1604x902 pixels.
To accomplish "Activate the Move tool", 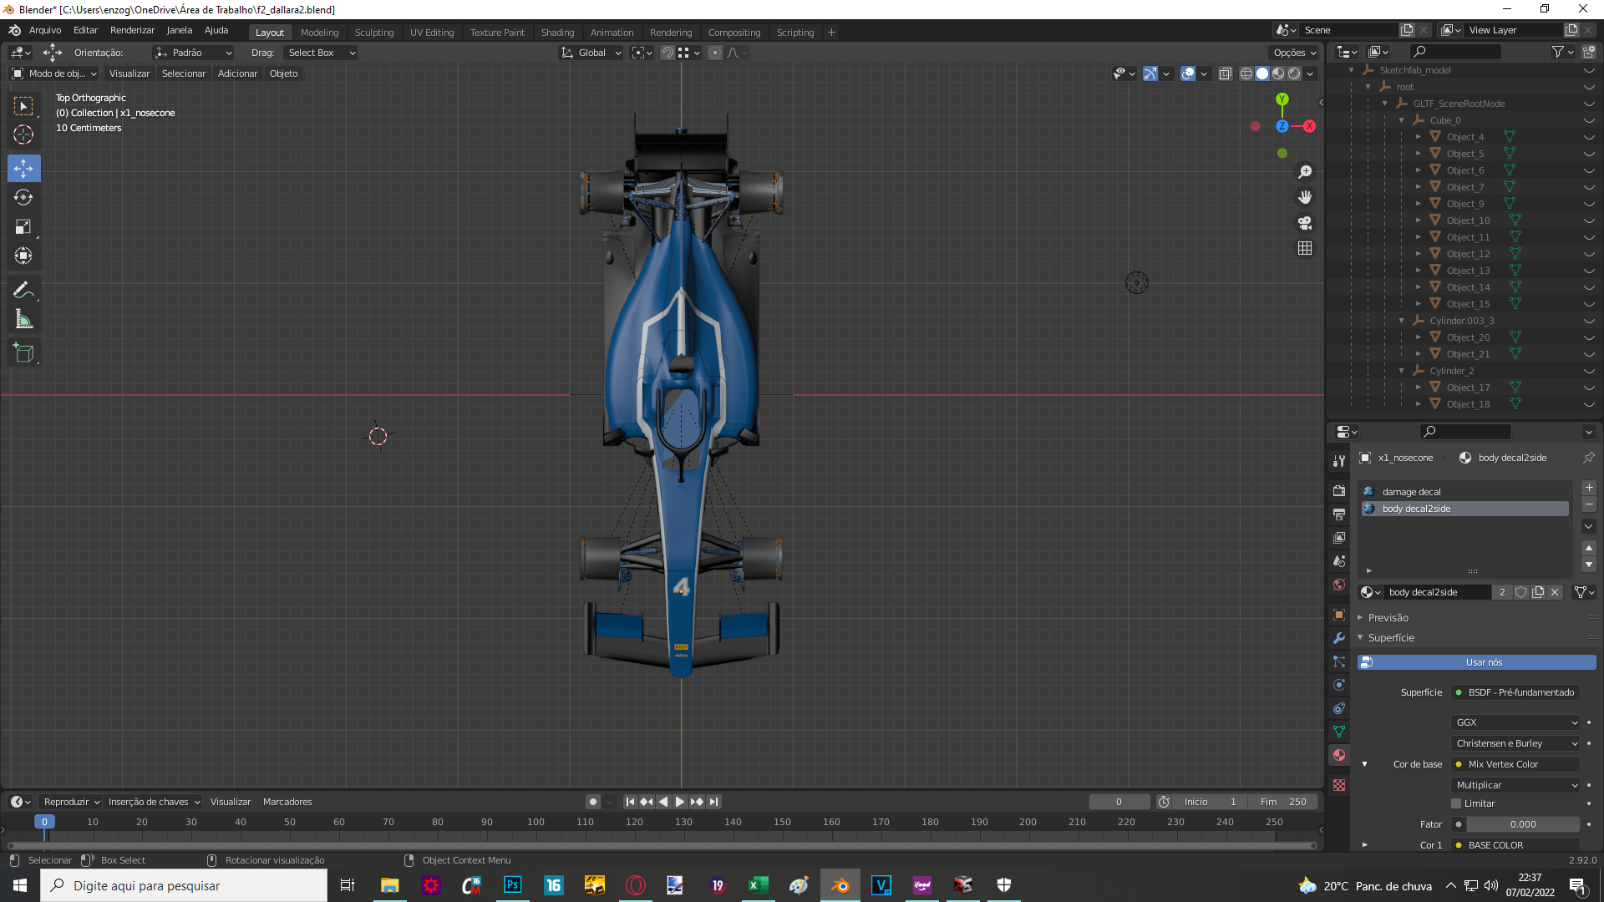I will pyautogui.click(x=23, y=168).
